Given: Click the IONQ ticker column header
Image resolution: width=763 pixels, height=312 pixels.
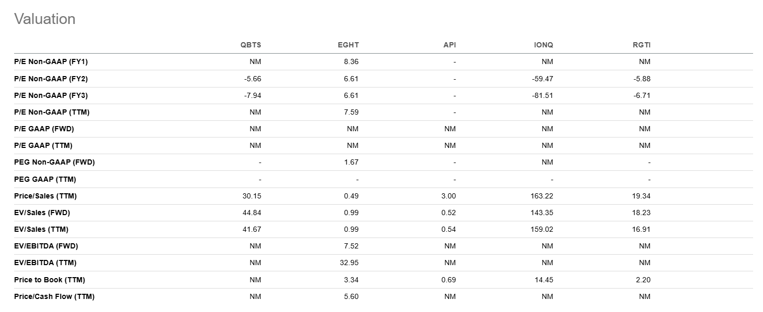Looking at the screenshot, I should (543, 45).
